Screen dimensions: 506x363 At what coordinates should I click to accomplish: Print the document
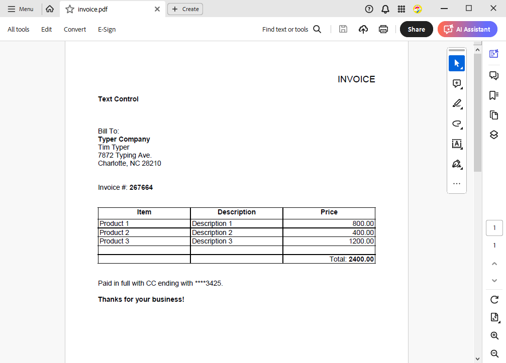point(383,29)
